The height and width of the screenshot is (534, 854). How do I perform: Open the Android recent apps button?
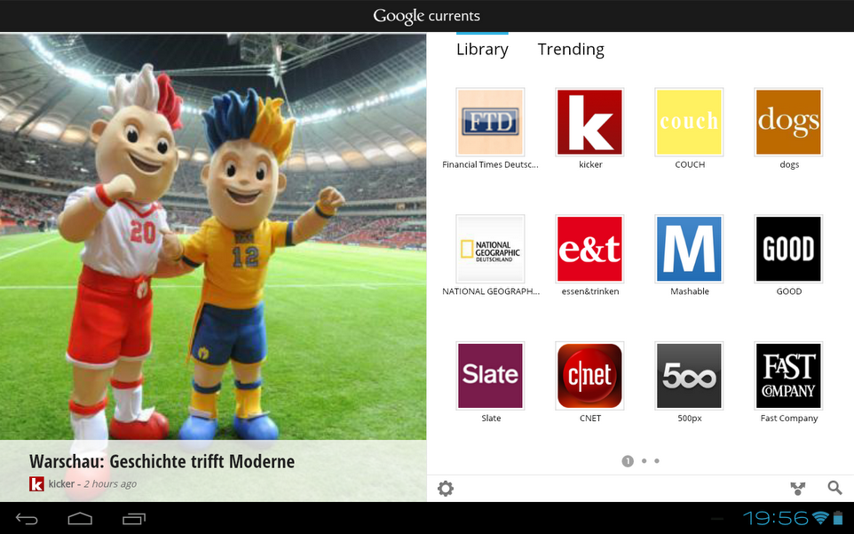point(134,519)
